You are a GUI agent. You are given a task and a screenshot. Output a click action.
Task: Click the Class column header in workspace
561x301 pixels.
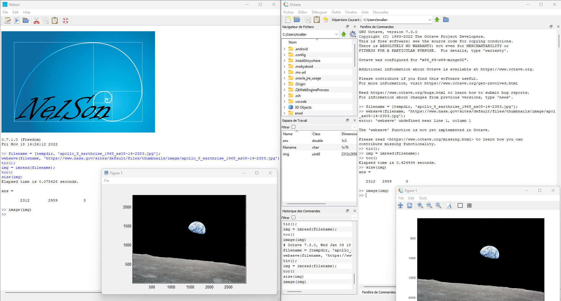(316, 134)
